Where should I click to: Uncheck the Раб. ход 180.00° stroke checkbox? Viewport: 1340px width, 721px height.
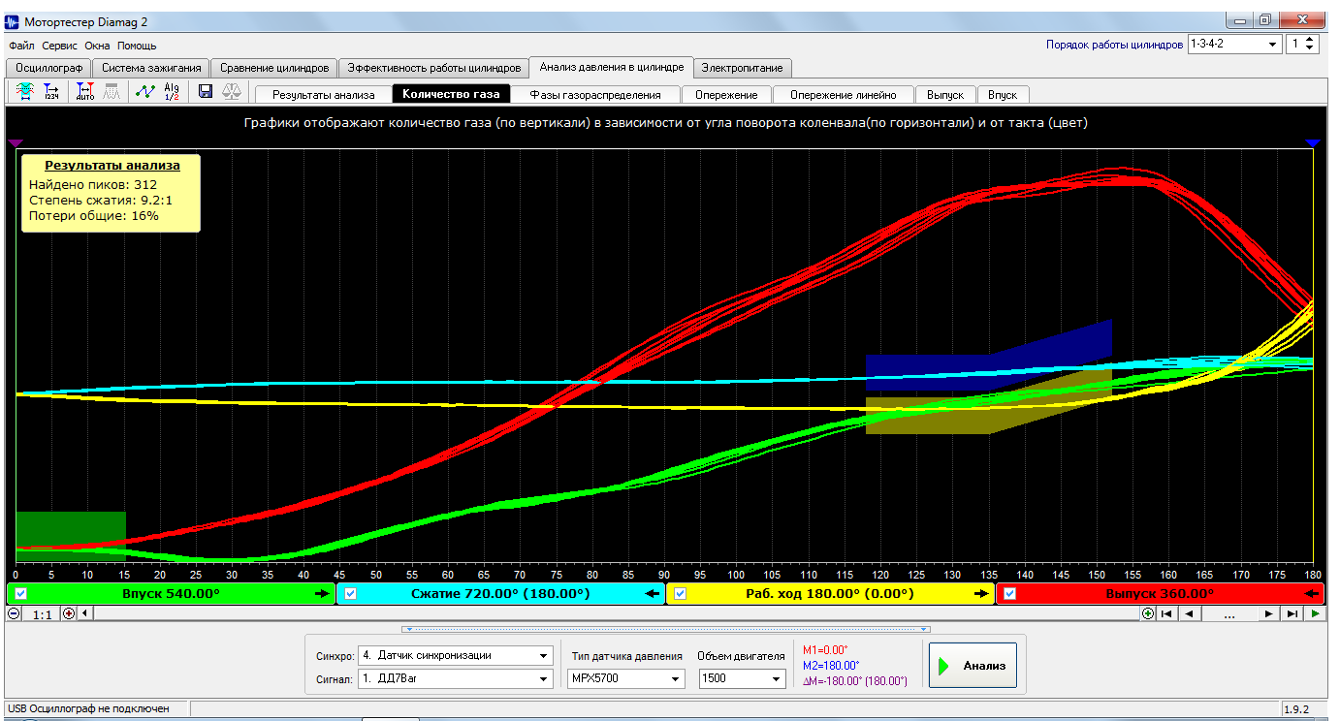tap(681, 594)
